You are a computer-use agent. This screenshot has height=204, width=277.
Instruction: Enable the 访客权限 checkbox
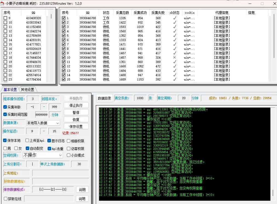[x=68, y=149]
